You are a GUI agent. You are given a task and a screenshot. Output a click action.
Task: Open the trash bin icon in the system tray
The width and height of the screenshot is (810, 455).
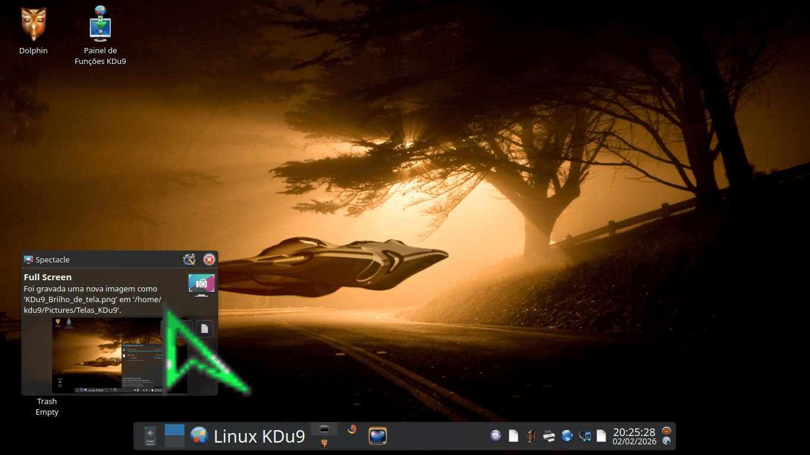tap(531, 436)
